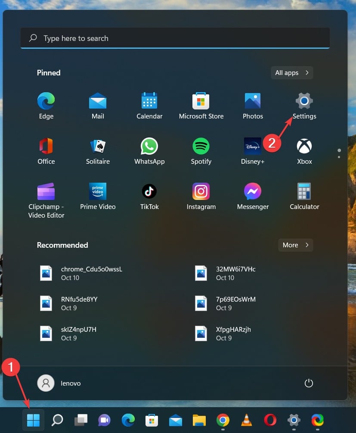Open VLC media player from the taskbar

click(x=246, y=420)
